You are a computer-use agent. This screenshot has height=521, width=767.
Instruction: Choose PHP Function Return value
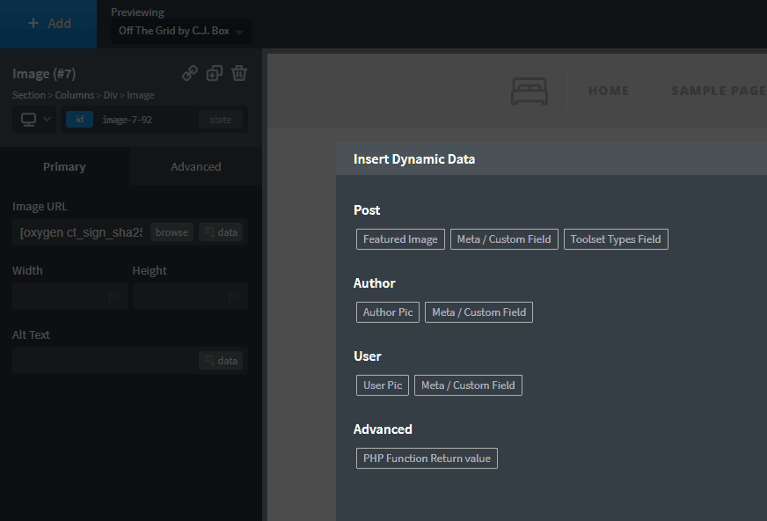427,458
